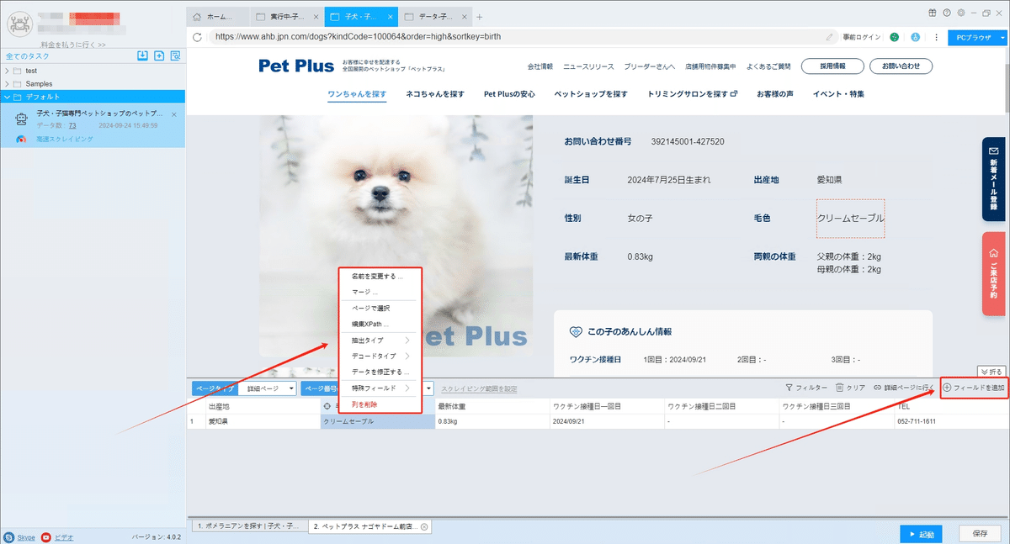
Task: Close the 実行中 tab with its X
Action: (315, 17)
